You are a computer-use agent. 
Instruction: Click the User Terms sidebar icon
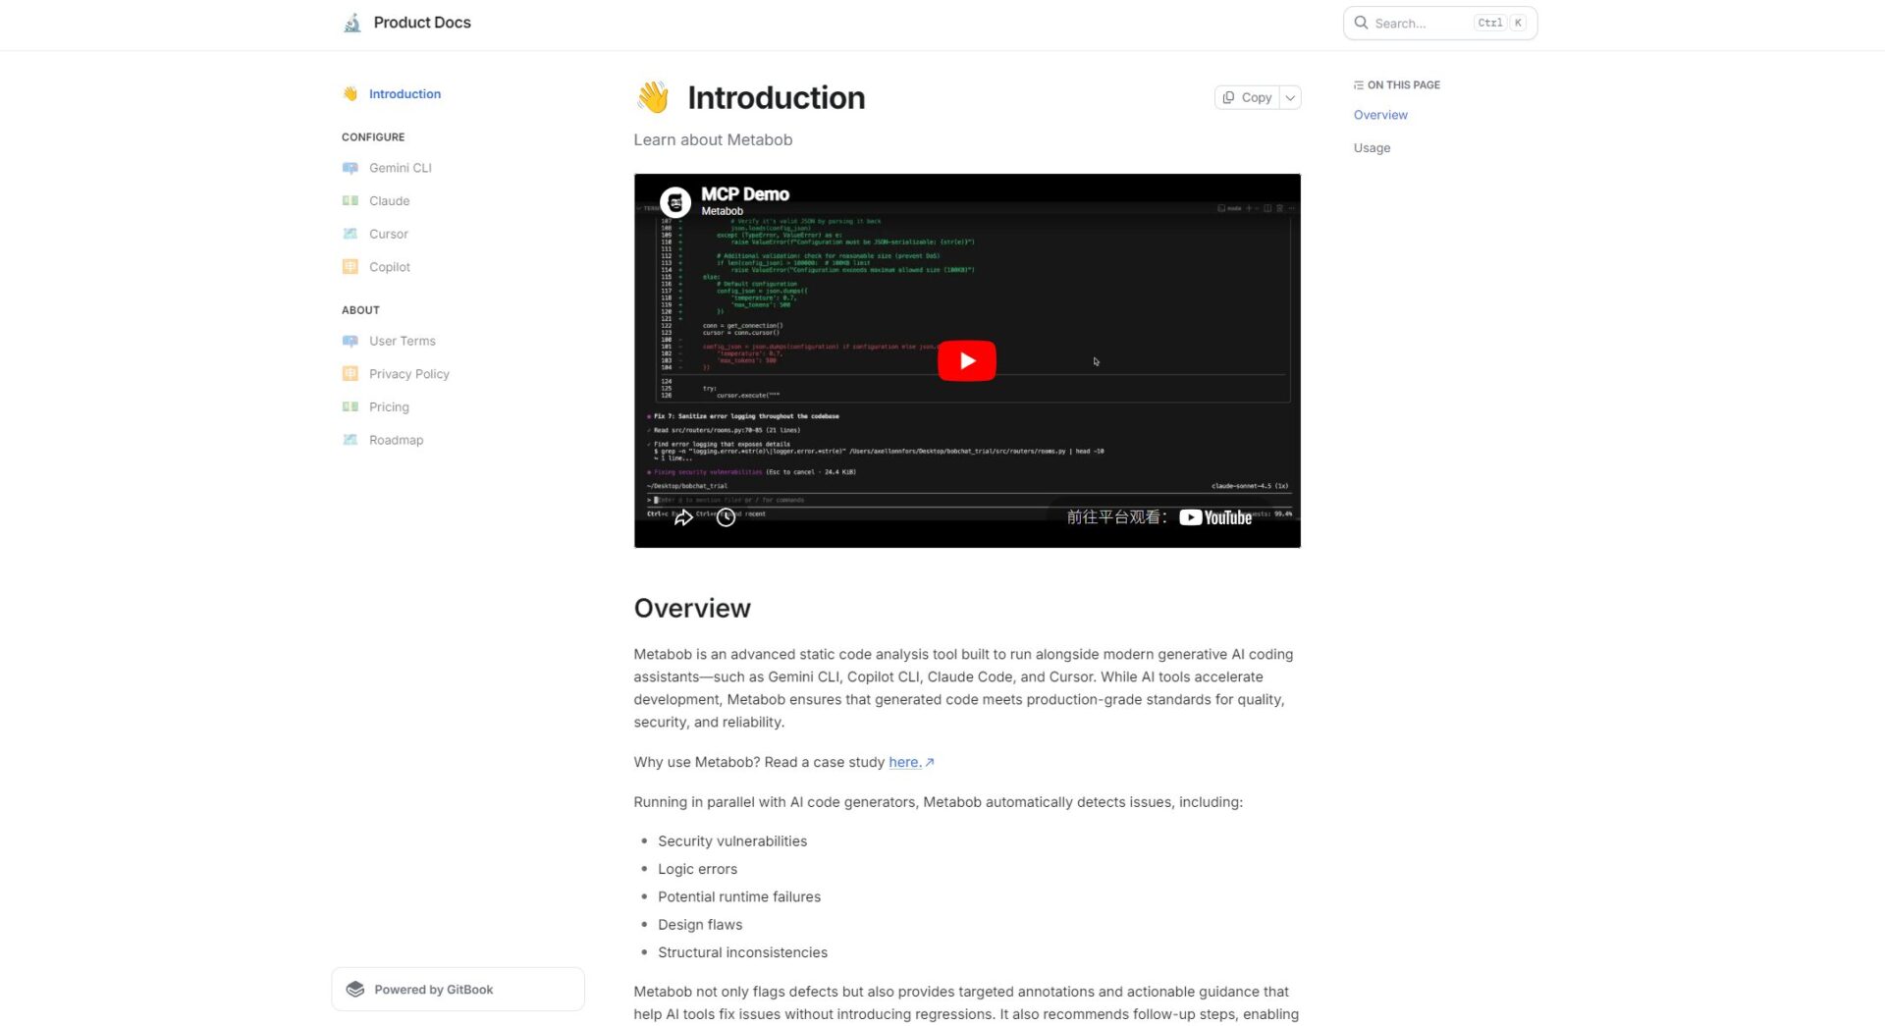(350, 341)
